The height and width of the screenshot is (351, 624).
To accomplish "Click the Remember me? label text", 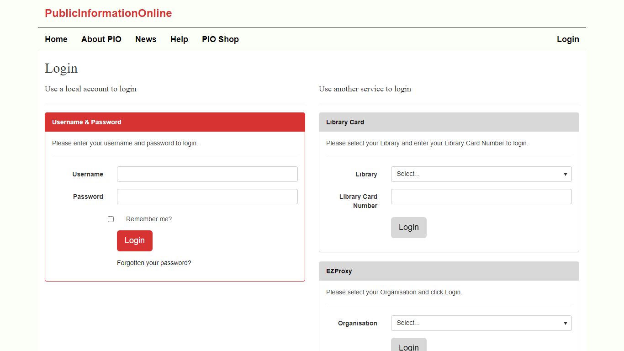I will pyautogui.click(x=149, y=219).
